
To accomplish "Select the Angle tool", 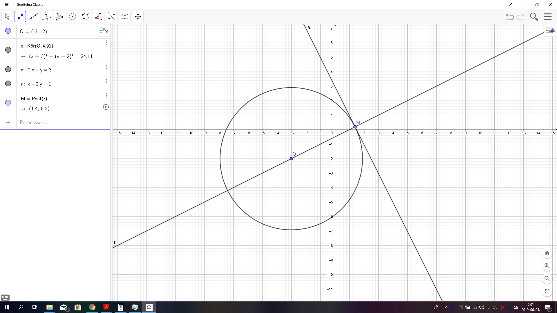I will [99, 17].
